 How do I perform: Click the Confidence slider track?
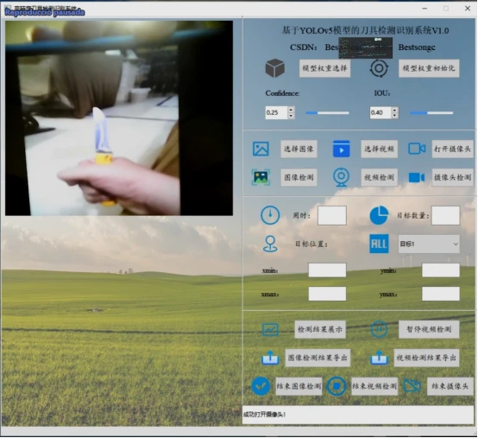coord(327,113)
